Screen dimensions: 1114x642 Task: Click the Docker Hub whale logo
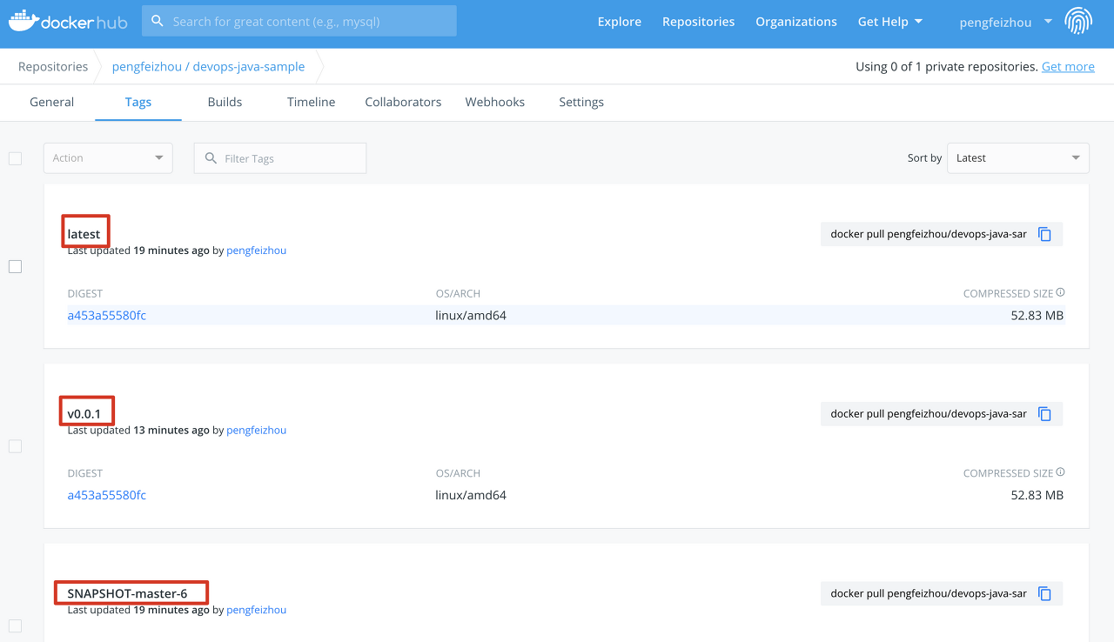click(x=69, y=21)
